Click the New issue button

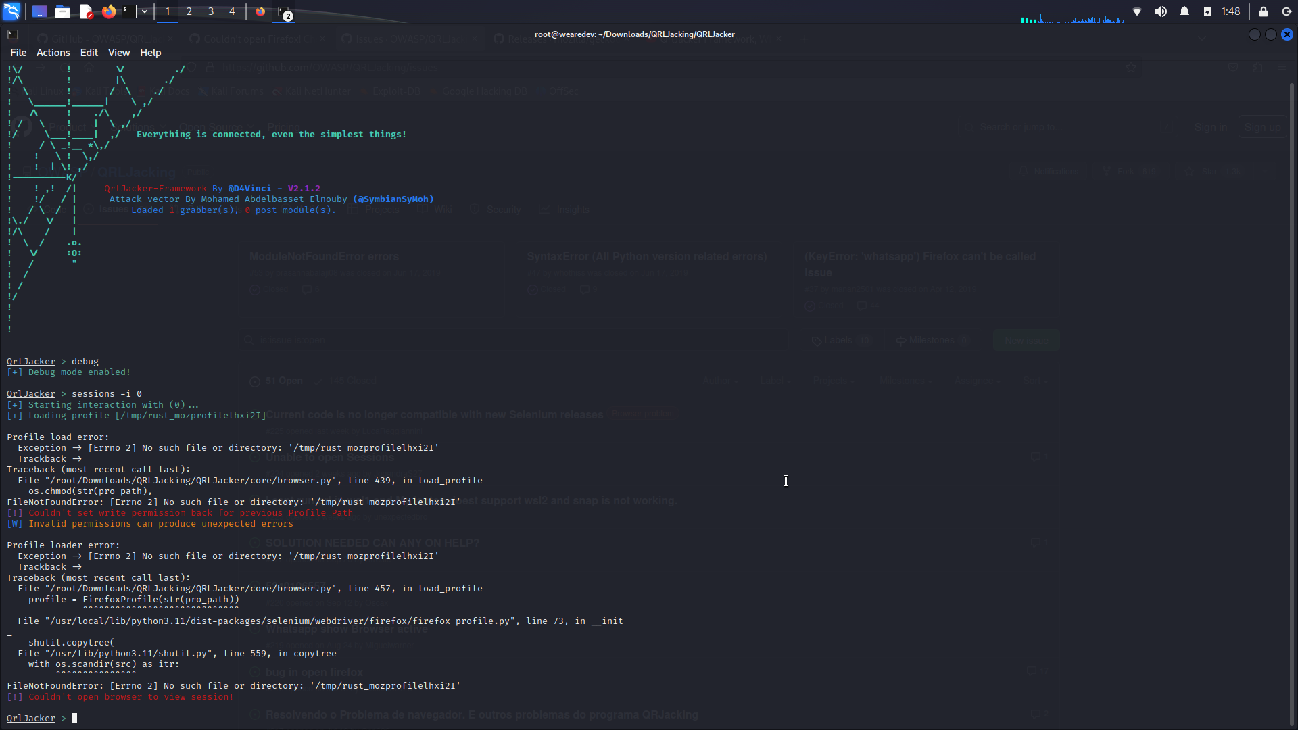(1026, 340)
